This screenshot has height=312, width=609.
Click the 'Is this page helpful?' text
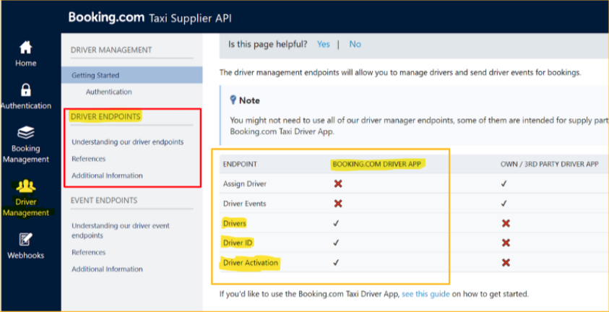(267, 44)
